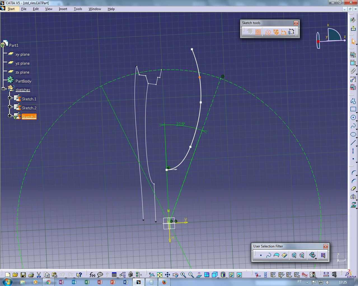
Task: Expand the Sketch.2 tree node
Action: tap(10, 107)
